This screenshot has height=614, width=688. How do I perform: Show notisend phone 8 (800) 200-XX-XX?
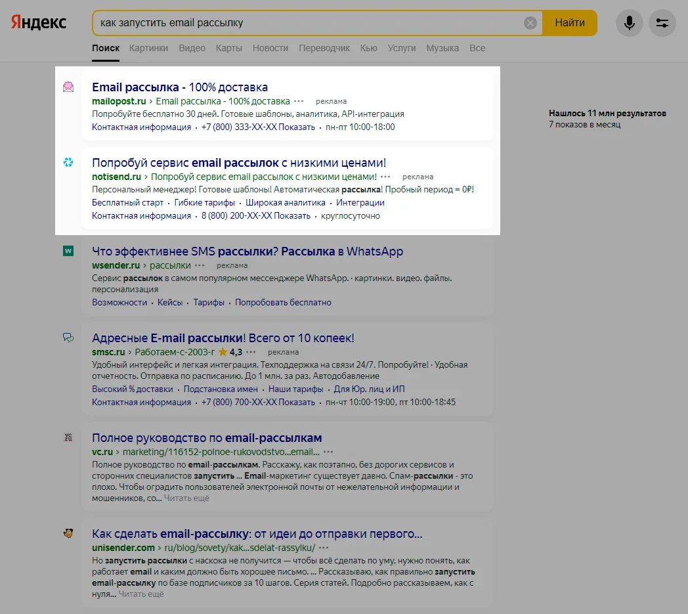pos(256,216)
